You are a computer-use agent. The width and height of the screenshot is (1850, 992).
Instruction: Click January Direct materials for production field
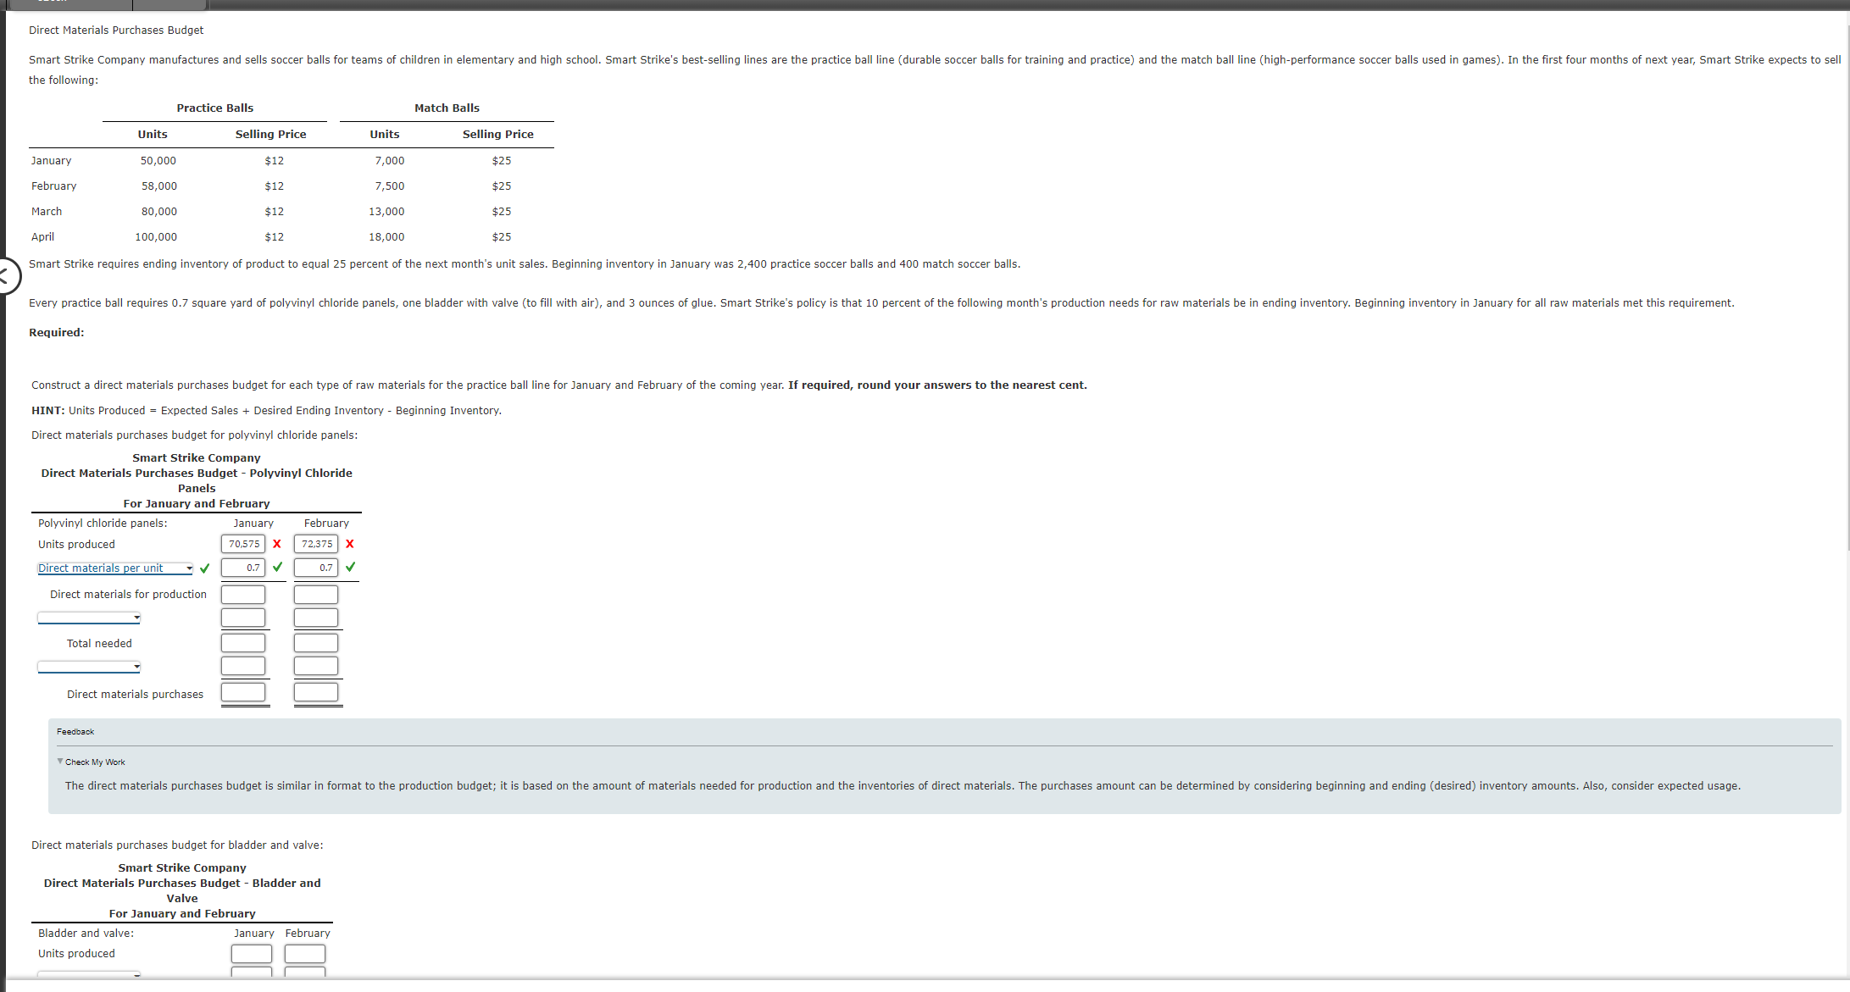pyautogui.click(x=243, y=595)
